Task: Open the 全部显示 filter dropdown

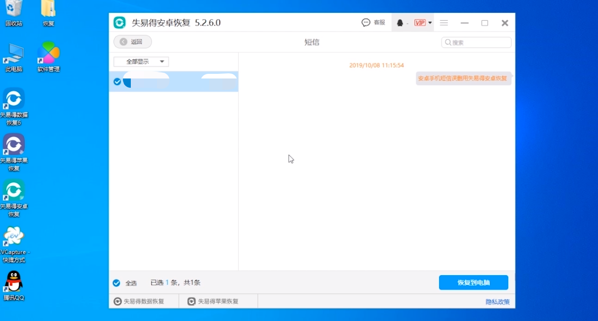Action: pyautogui.click(x=141, y=62)
